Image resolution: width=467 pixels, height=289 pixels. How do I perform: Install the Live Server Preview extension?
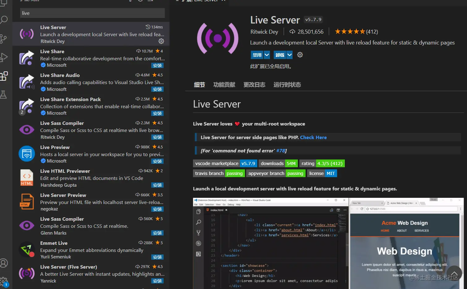tap(157, 209)
